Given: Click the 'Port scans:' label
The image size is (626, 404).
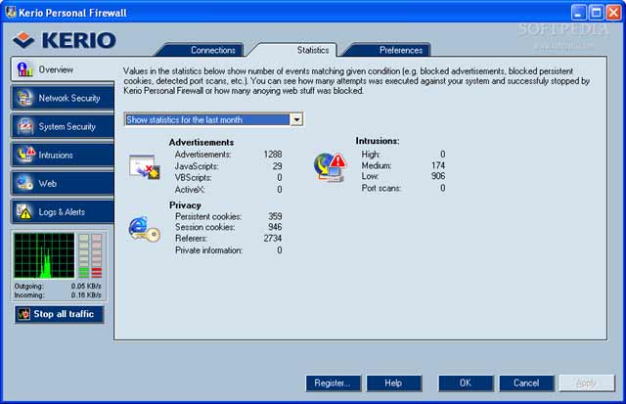Looking at the screenshot, I should pyautogui.click(x=381, y=188).
